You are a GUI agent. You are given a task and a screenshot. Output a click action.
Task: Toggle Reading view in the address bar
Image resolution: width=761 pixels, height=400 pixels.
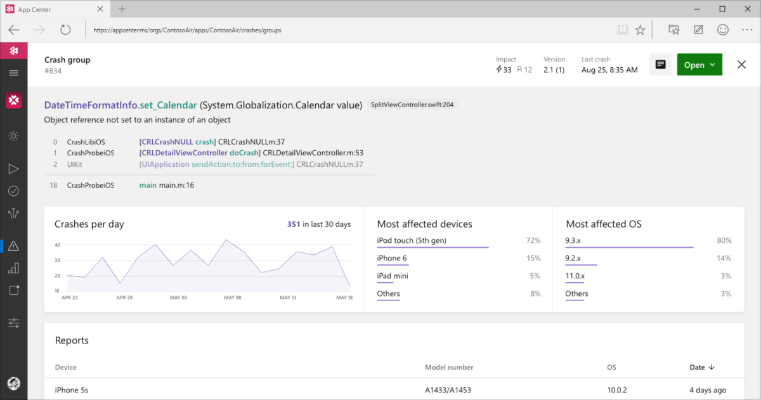coord(622,29)
